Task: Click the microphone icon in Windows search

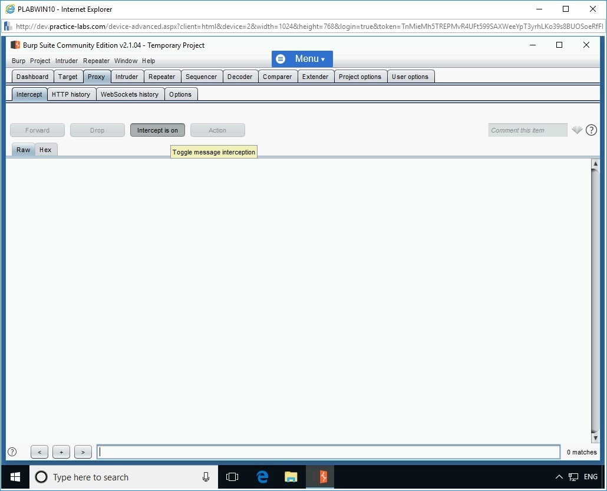Action: point(205,477)
